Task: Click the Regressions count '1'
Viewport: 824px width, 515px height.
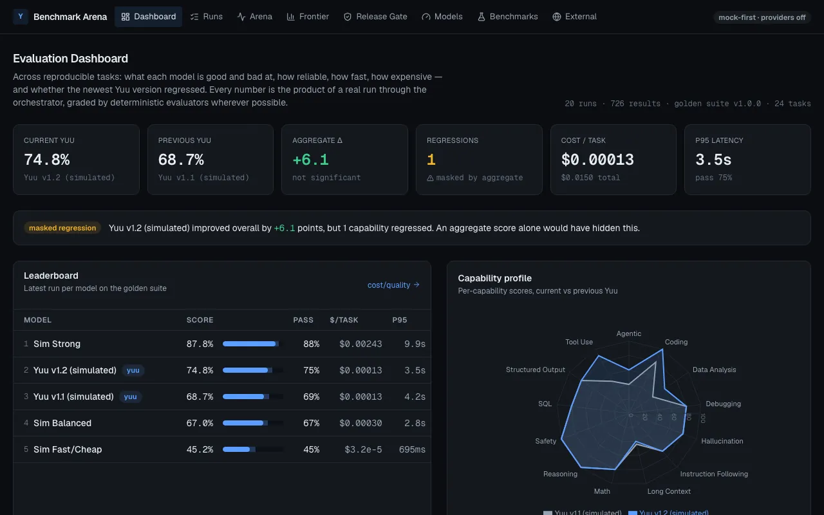Action: point(431,160)
